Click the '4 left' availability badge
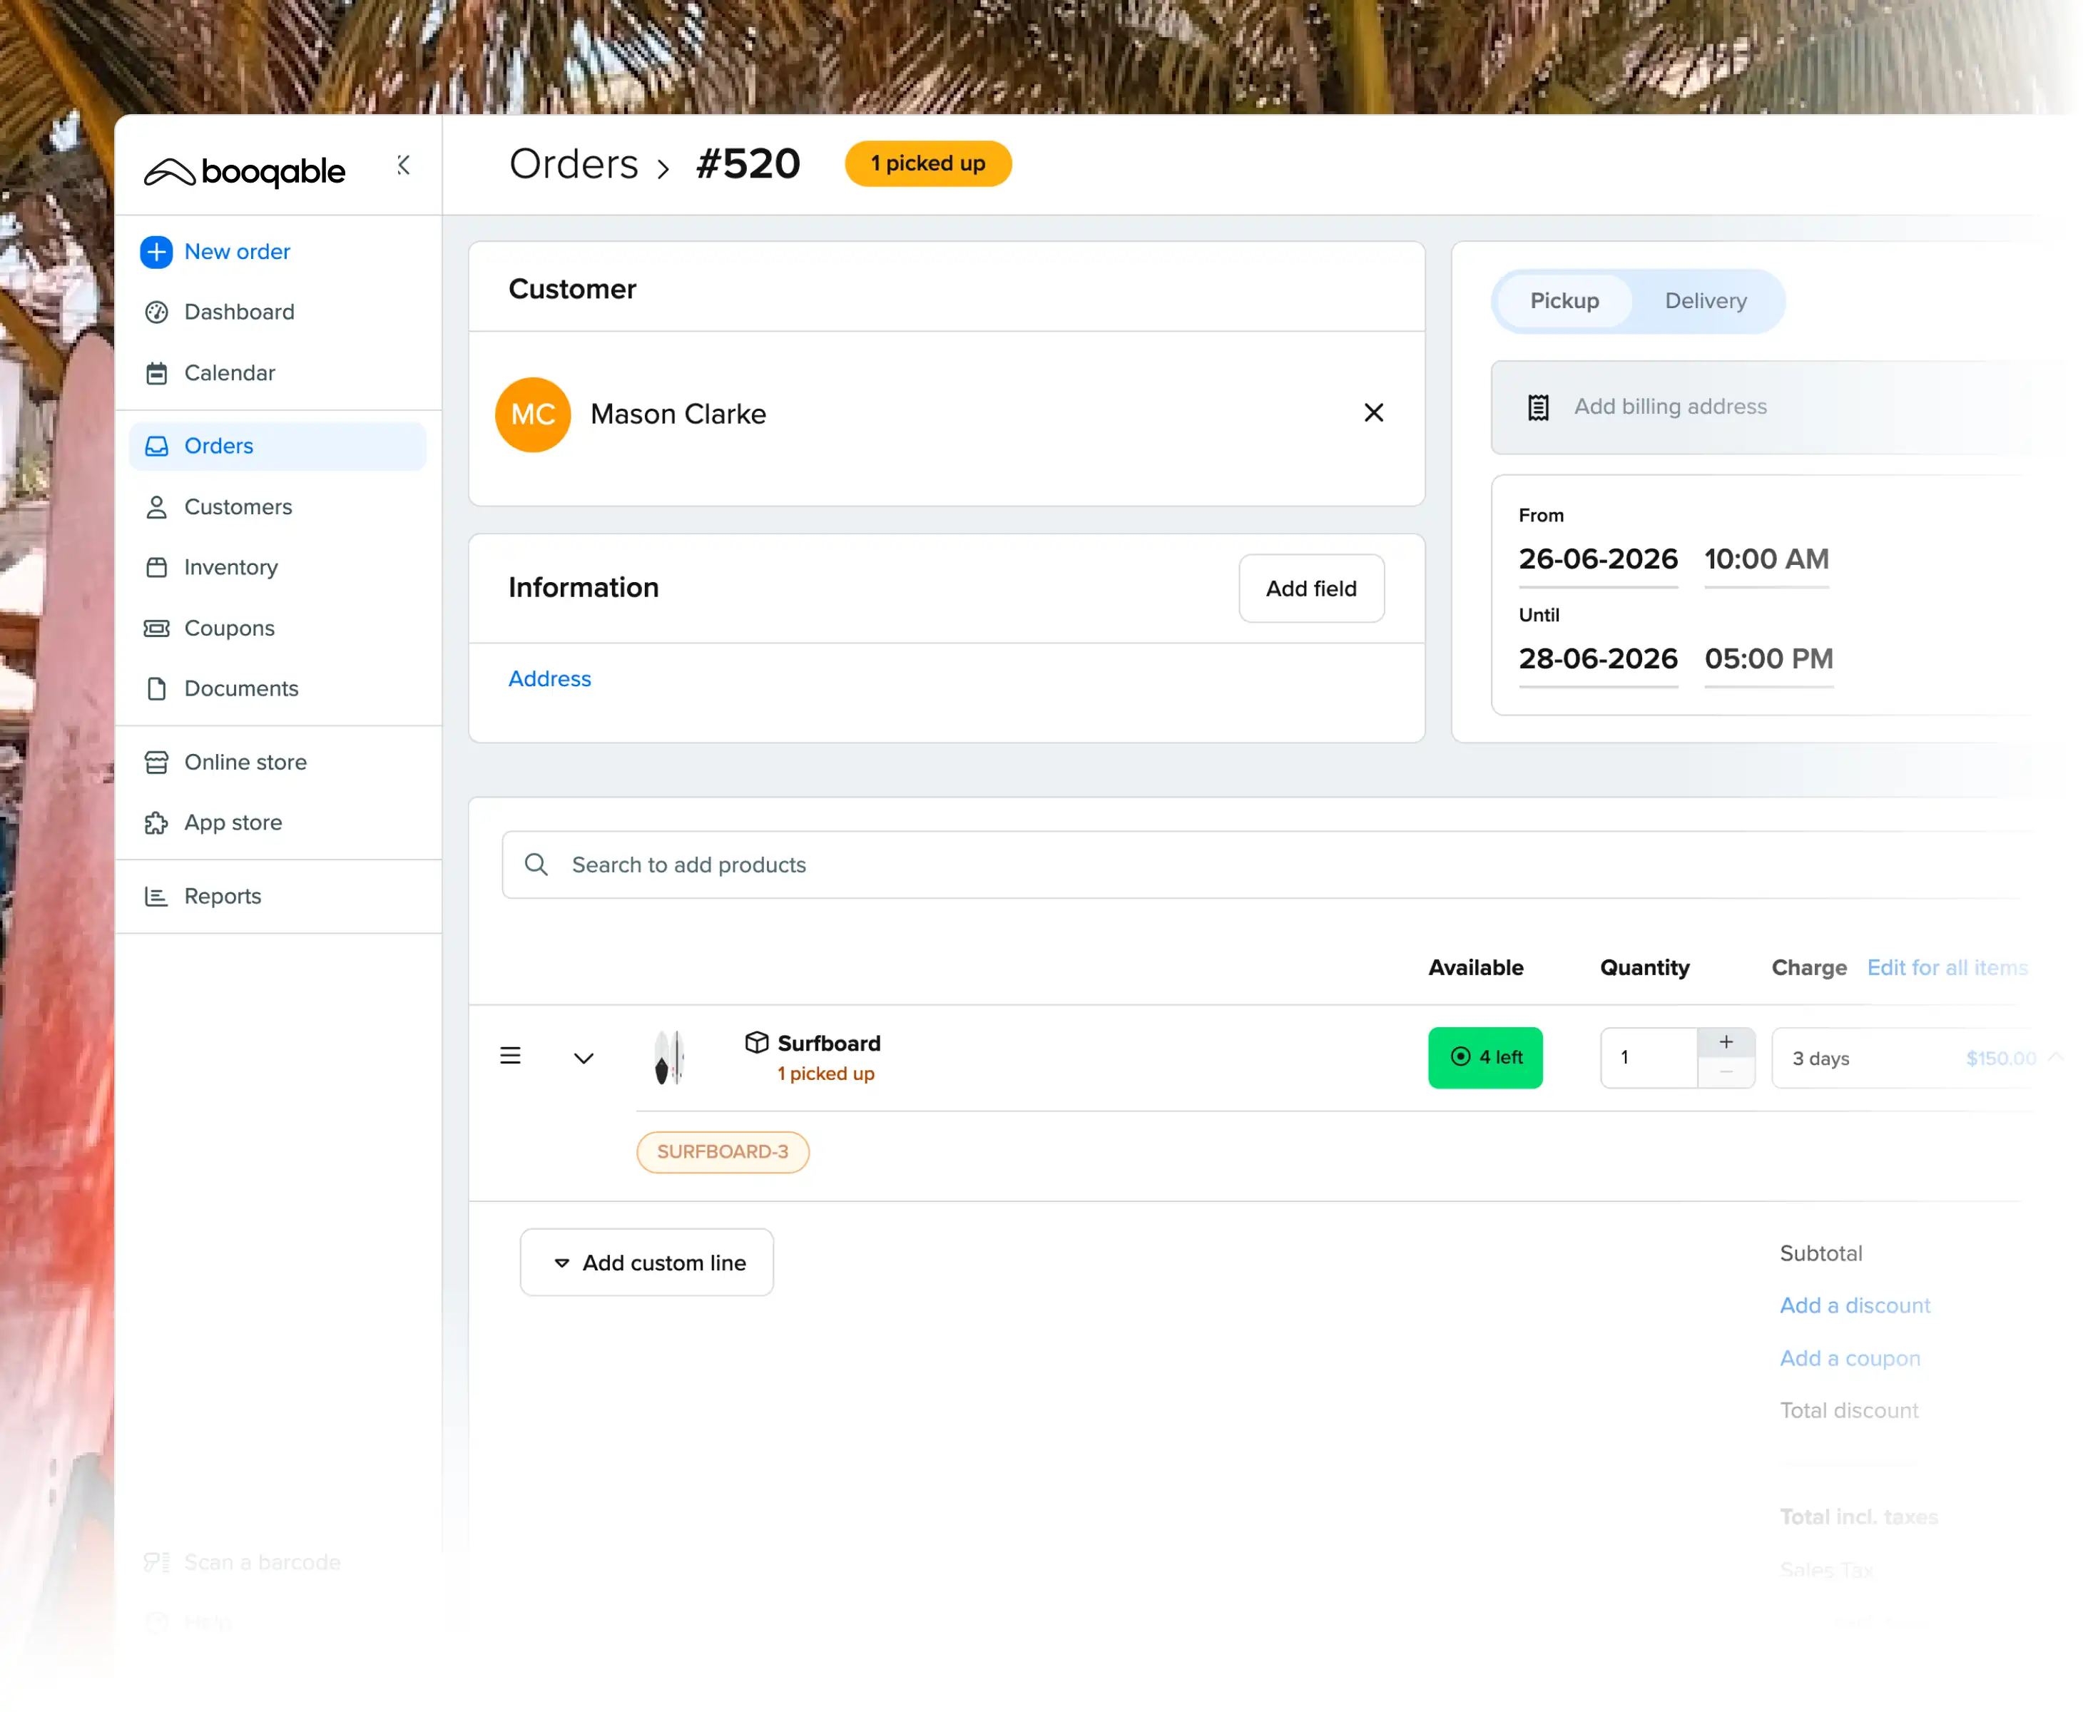Image resolution: width=2083 pixels, height=1712 pixels. pos(1485,1058)
